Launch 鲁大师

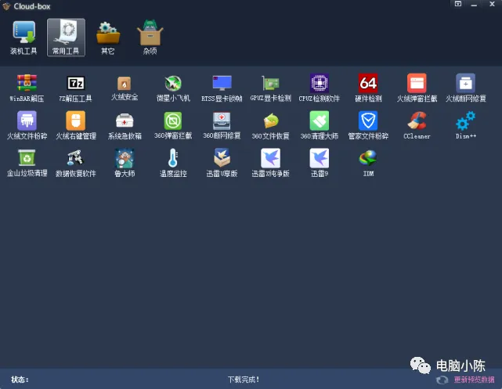point(125,163)
